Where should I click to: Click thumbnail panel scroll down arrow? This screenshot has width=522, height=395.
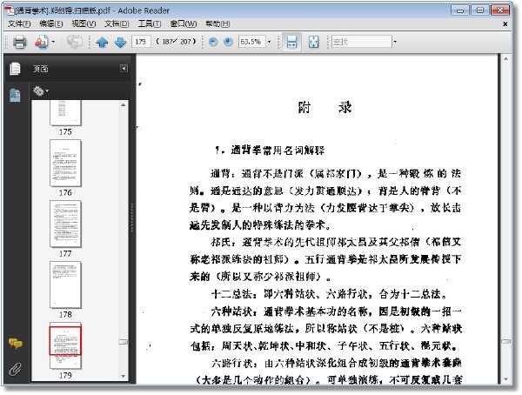pyautogui.click(x=124, y=377)
